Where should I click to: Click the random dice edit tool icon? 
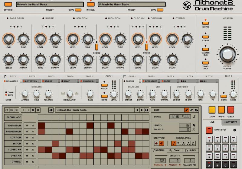tap(196, 110)
